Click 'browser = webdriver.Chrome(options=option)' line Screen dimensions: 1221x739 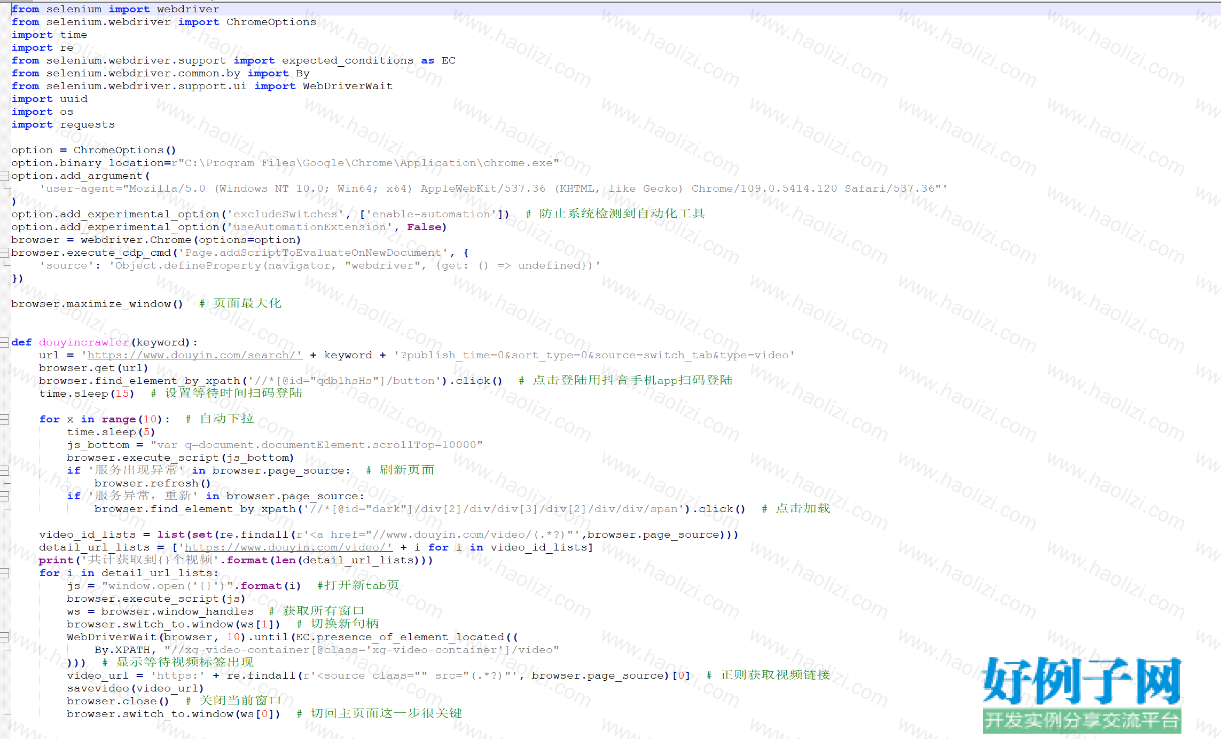point(156,240)
